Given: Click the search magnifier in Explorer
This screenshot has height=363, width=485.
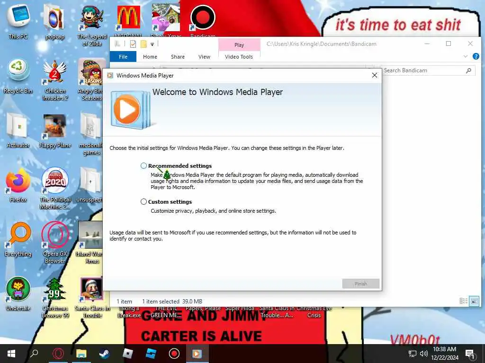Looking at the screenshot, I should pyautogui.click(x=468, y=71).
